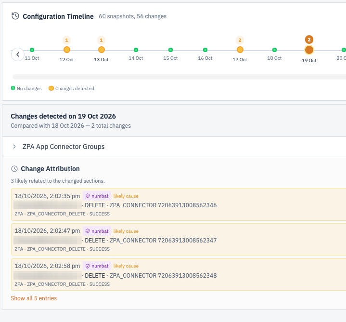
Task: Click numbat shield badge on 2:02:47 pm entry
Action: [97, 231]
